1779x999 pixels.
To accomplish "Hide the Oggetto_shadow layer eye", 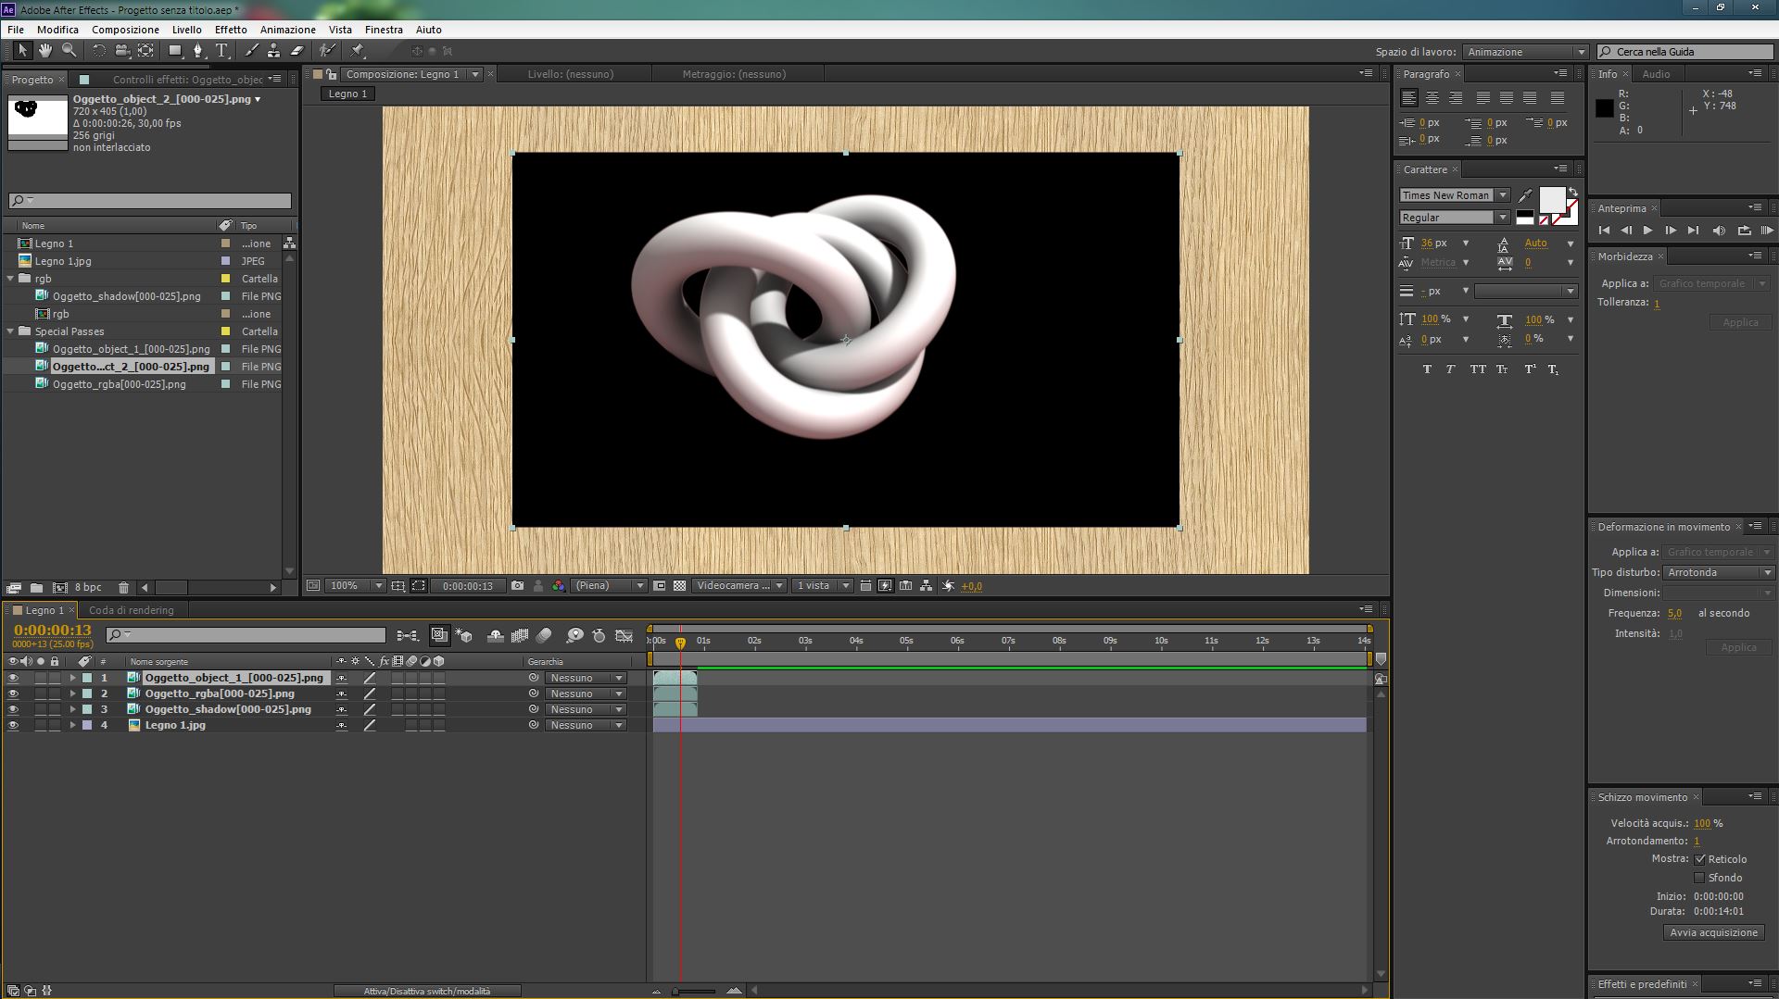I will coord(13,710).
